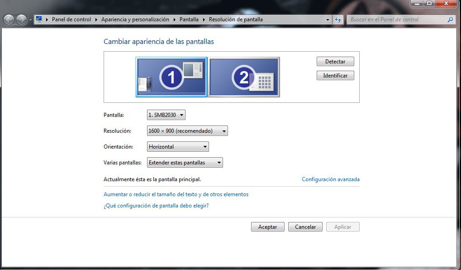The width and height of the screenshot is (461, 270).
Task: Click the Control Panel icon in address bar
Action: tap(39, 19)
